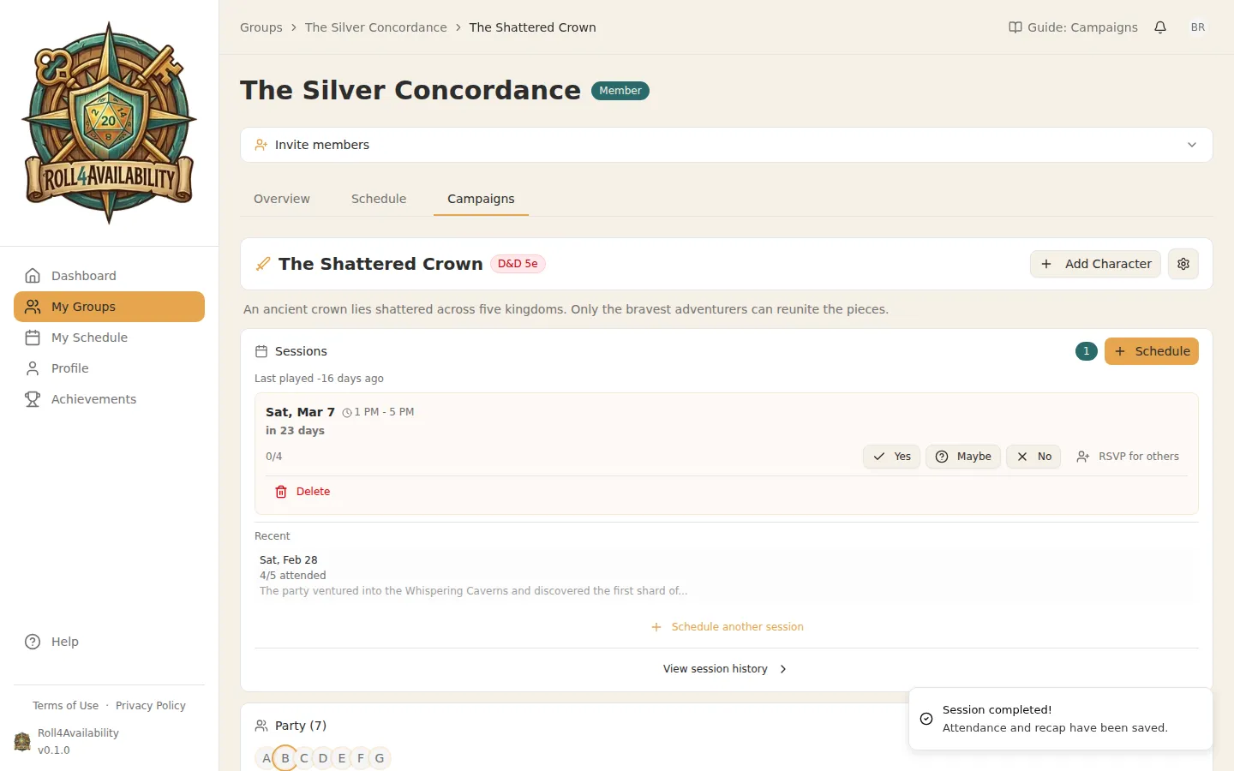This screenshot has height=771, width=1234.
Task: RSVP Maybe for Mar 7 session
Action: coord(963,457)
